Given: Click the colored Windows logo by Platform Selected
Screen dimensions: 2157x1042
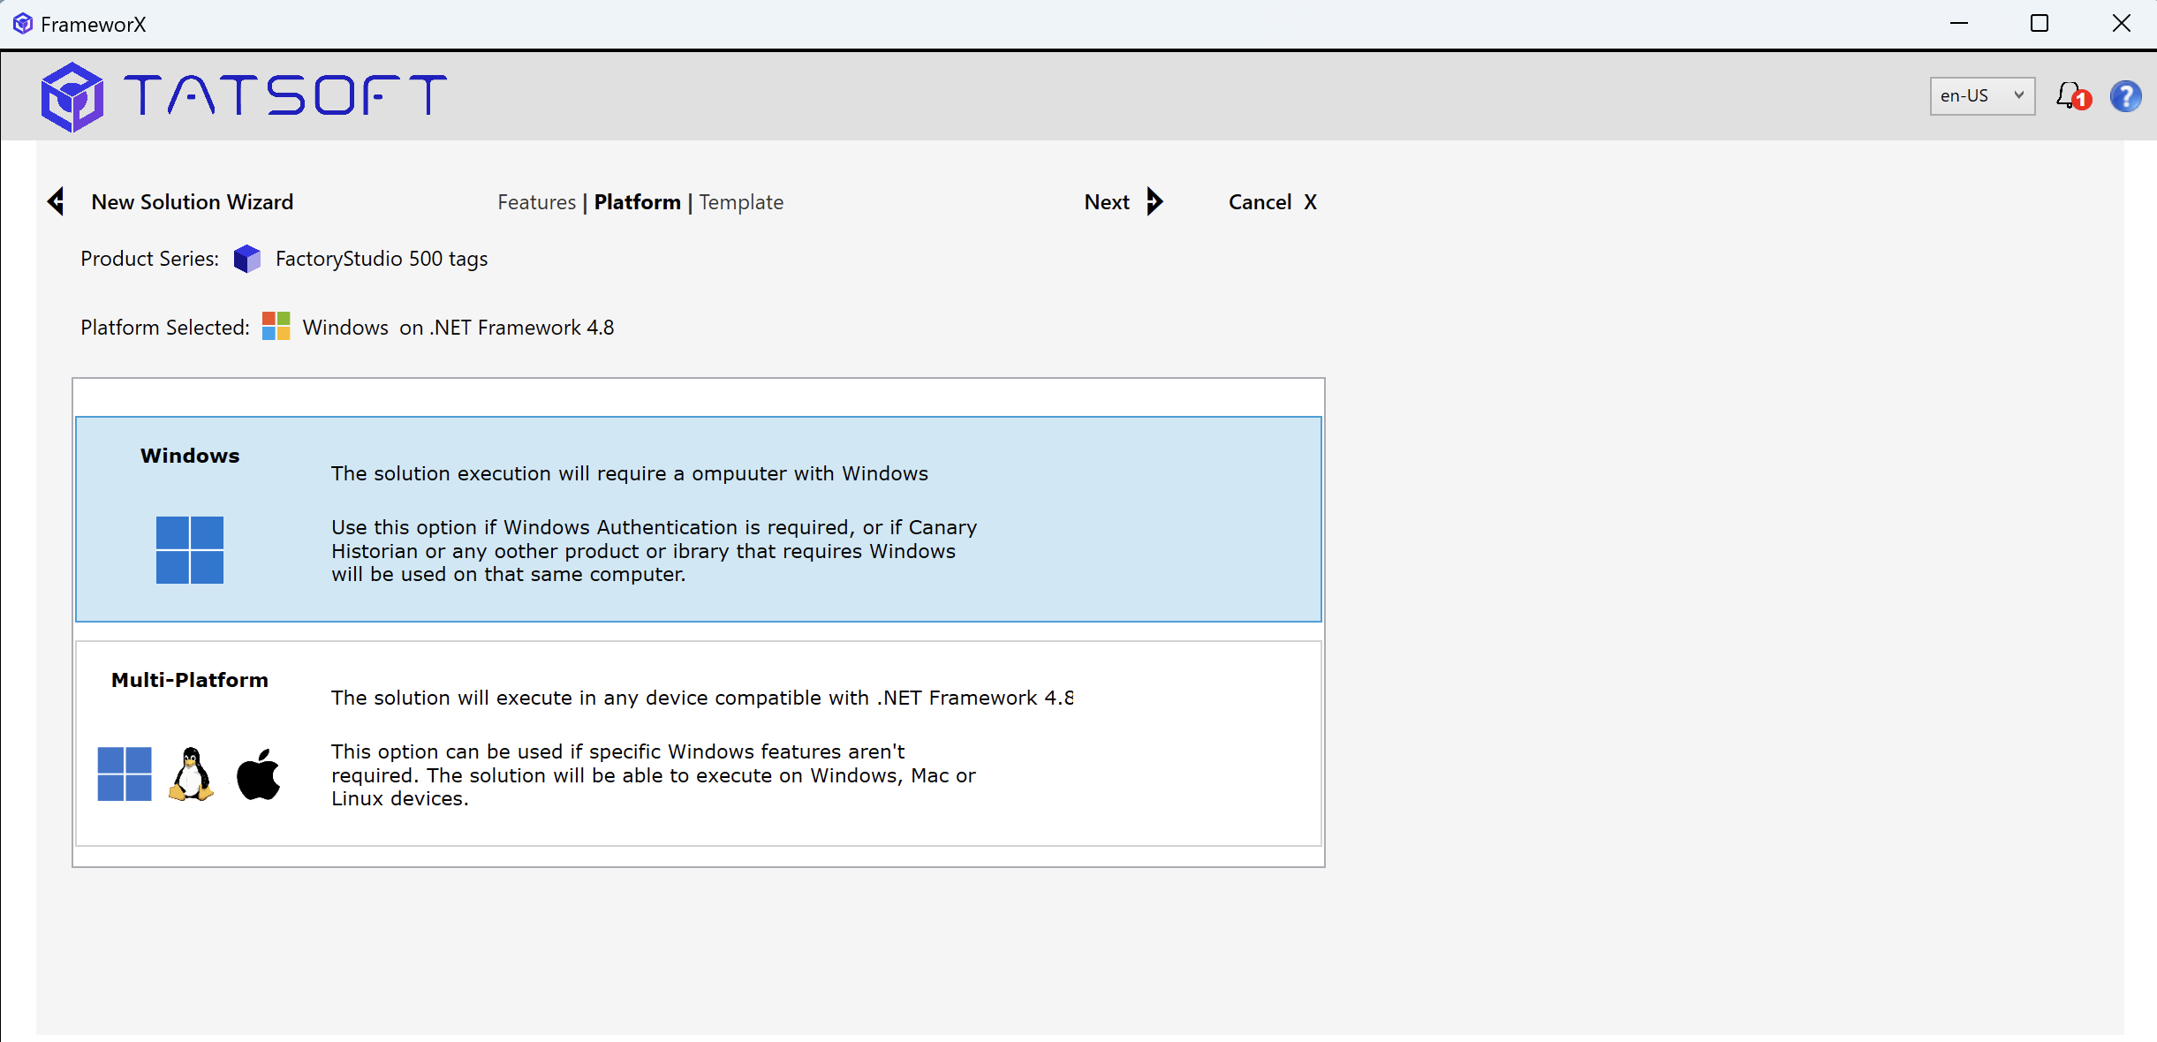Looking at the screenshot, I should click(x=276, y=327).
